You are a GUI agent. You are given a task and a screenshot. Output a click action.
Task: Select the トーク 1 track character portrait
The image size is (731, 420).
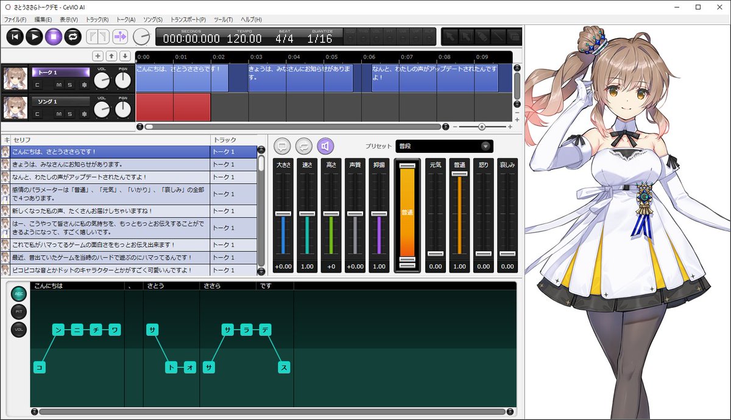point(15,79)
